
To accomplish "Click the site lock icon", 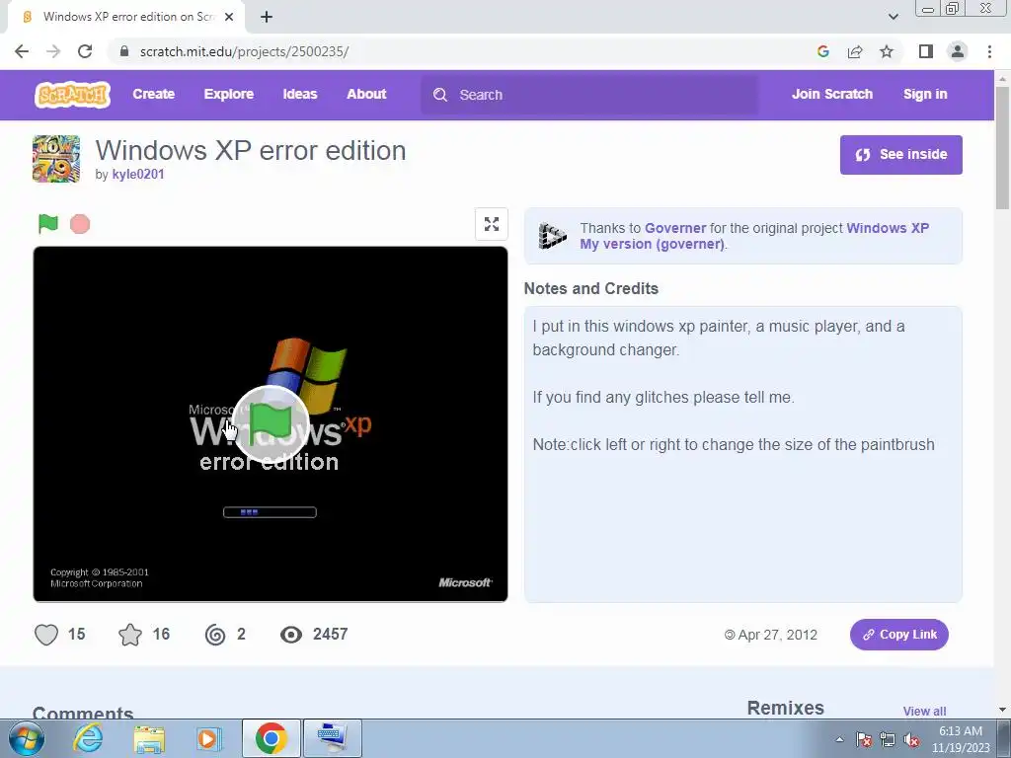I will [x=124, y=51].
